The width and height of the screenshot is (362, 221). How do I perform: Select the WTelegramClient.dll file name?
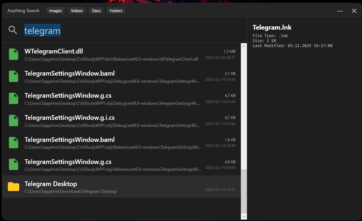54,51
